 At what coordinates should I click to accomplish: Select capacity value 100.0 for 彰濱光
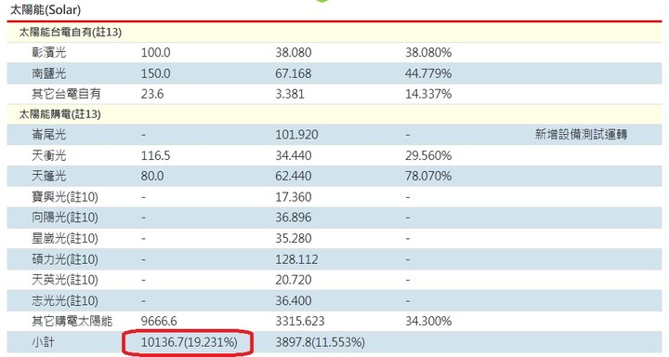(x=156, y=52)
